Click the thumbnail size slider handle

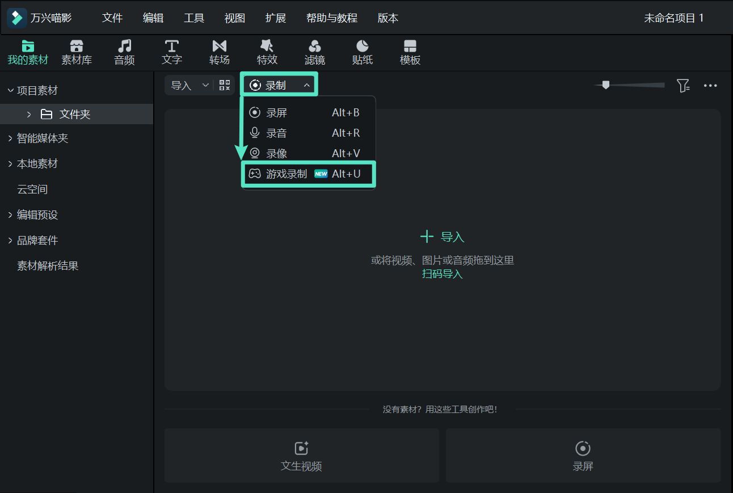point(606,85)
